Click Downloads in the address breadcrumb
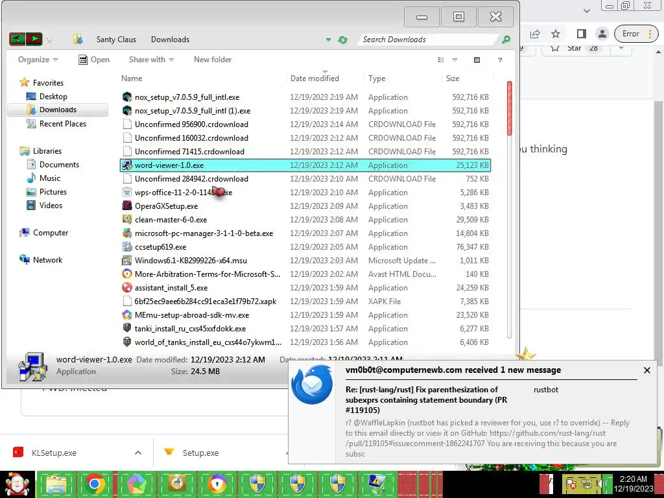Viewport: 664px width, 498px height. [171, 40]
